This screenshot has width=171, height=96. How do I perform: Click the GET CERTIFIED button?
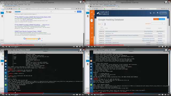163,13
